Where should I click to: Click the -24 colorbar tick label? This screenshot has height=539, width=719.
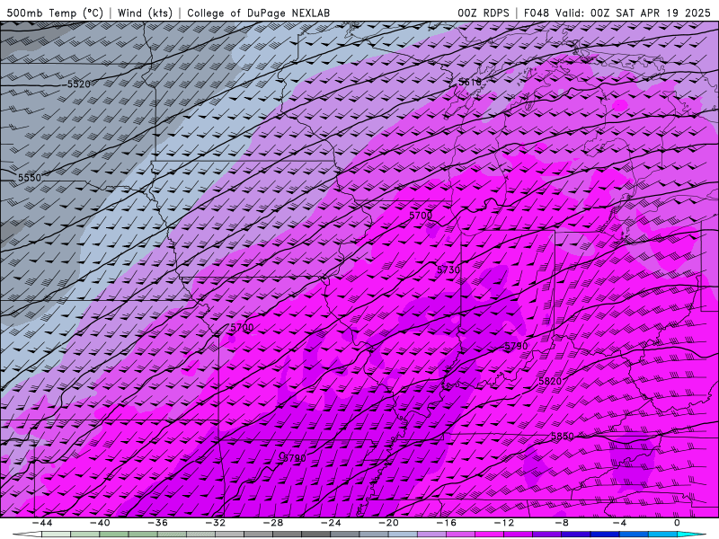pyautogui.click(x=331, y=523)
